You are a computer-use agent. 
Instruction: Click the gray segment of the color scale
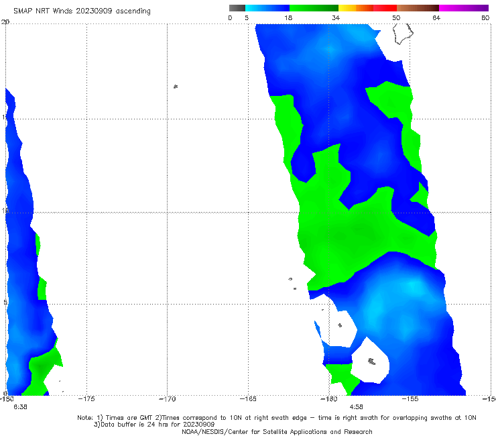tap(237, 8)
